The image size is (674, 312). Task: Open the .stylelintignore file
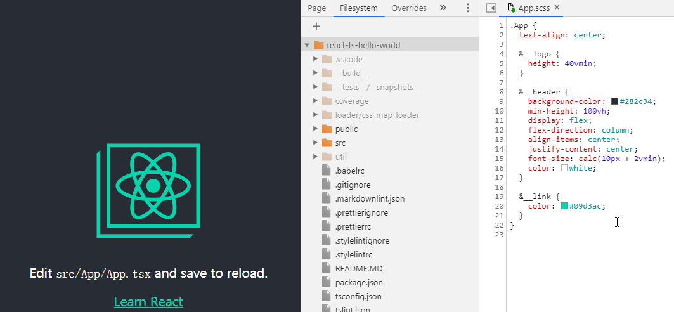pyautogui.click(x=362, y=241)
